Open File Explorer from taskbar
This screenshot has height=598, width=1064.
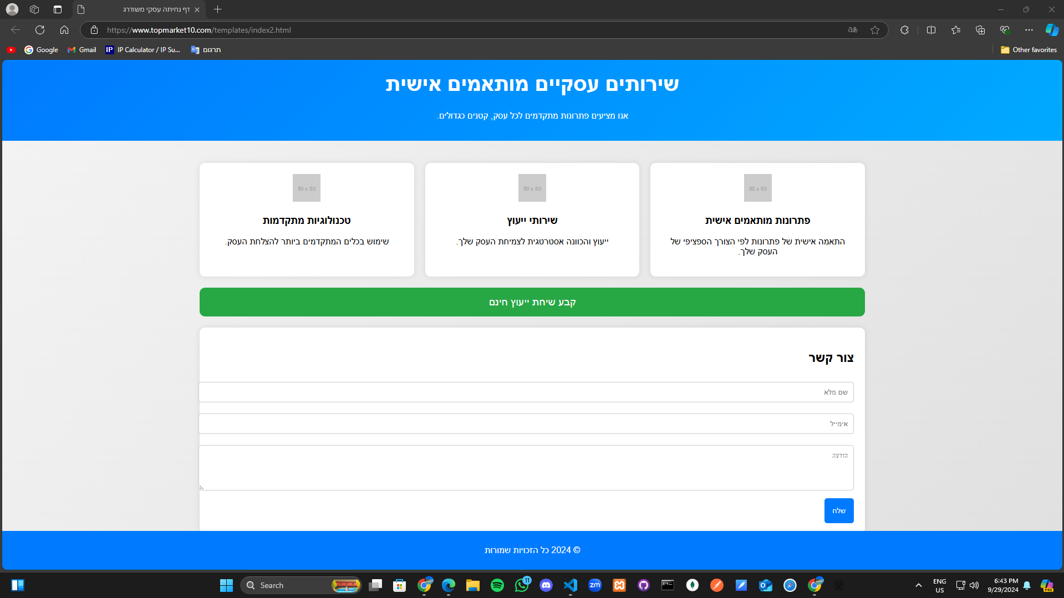(x=473, y=585)
